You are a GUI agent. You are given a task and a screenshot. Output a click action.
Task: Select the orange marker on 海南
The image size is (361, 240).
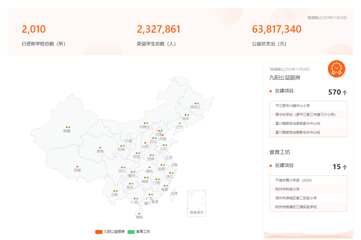point(139,214)
